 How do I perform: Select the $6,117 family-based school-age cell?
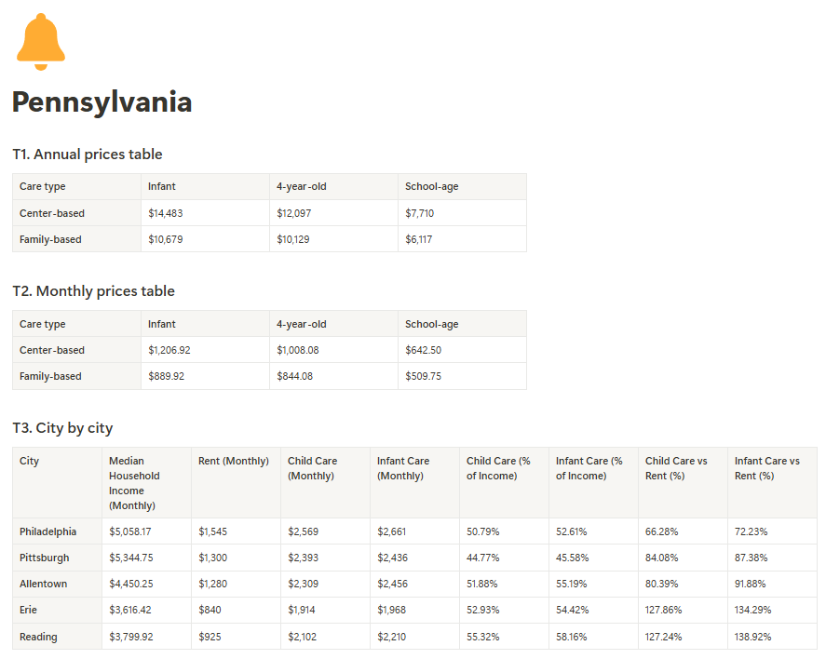tap(419, 239)
